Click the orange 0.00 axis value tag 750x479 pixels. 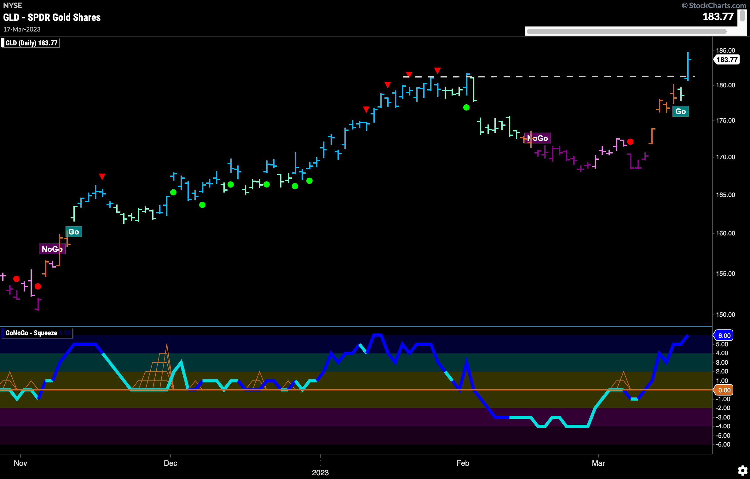click(724, 390)
